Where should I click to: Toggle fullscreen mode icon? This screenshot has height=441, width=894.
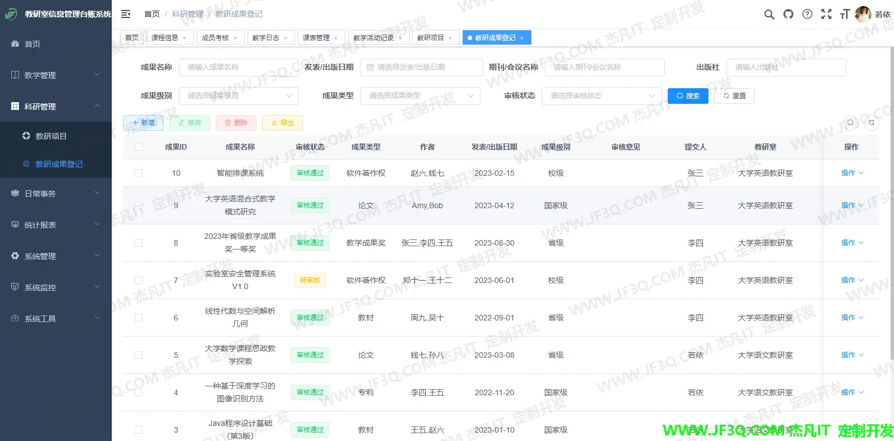coord(826,15)
